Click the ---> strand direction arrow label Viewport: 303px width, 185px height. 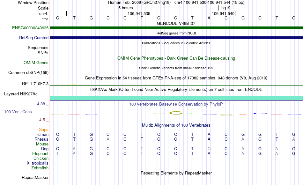[45, 18]
